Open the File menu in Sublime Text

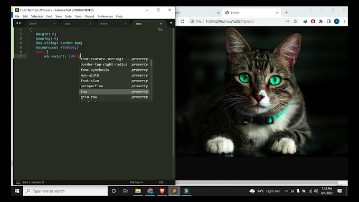click(17, 16)
